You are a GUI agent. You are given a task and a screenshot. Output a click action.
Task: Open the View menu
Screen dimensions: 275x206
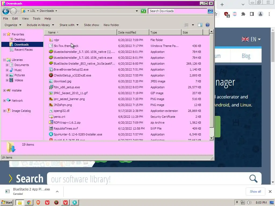pos(25,19)
